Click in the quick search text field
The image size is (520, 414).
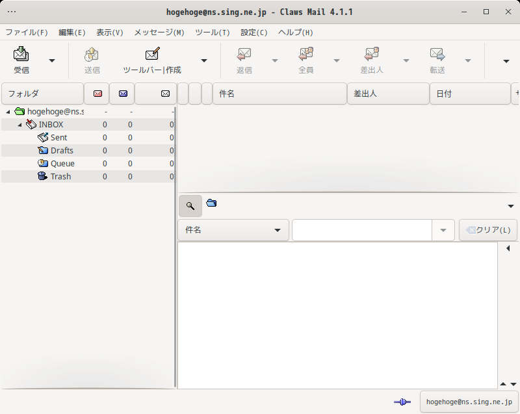click(362, 230)
